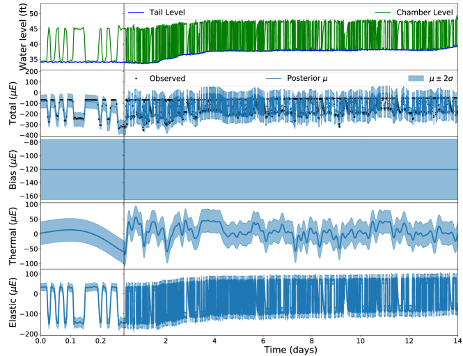This screenshot has width=463, height=356.
Task: Click the Total (μE) axis label
Action: tap(12, 103)
